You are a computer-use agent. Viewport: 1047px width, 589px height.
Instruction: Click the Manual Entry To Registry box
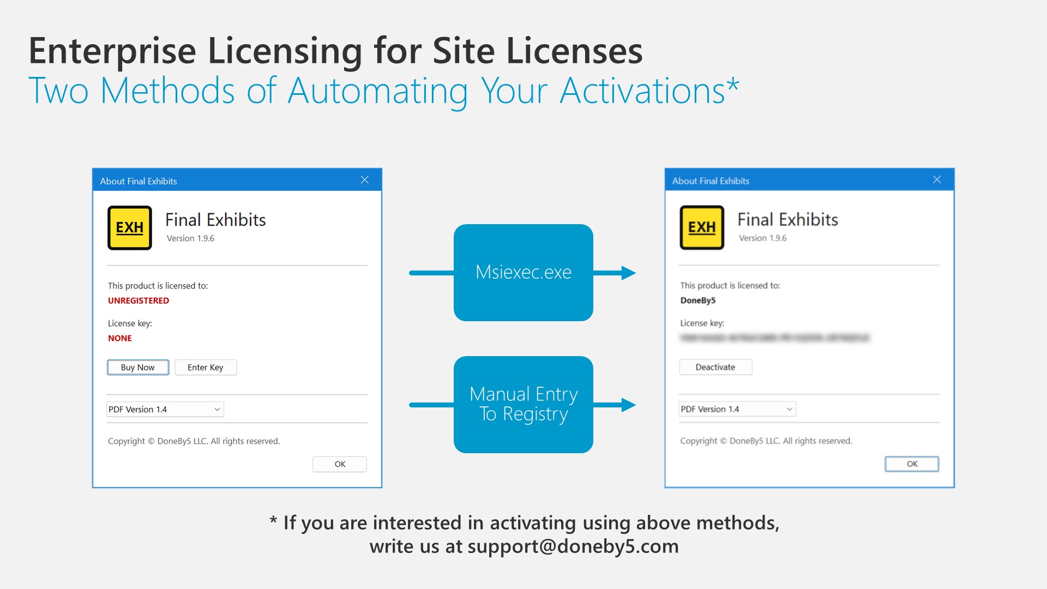click(523, 404)
